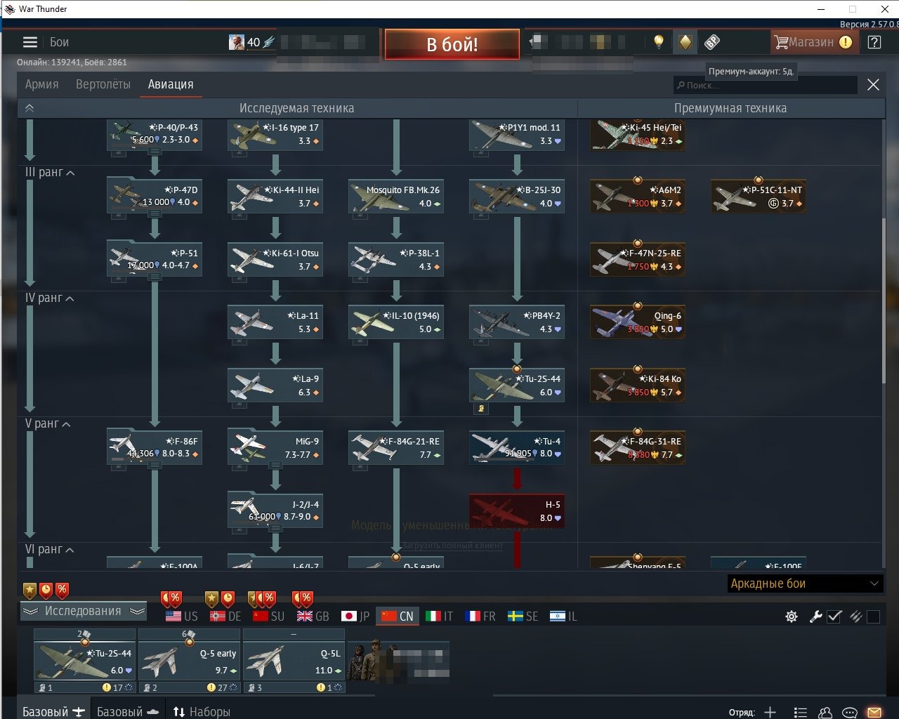Select the JP nation flag tab

[x=355, y=616]
